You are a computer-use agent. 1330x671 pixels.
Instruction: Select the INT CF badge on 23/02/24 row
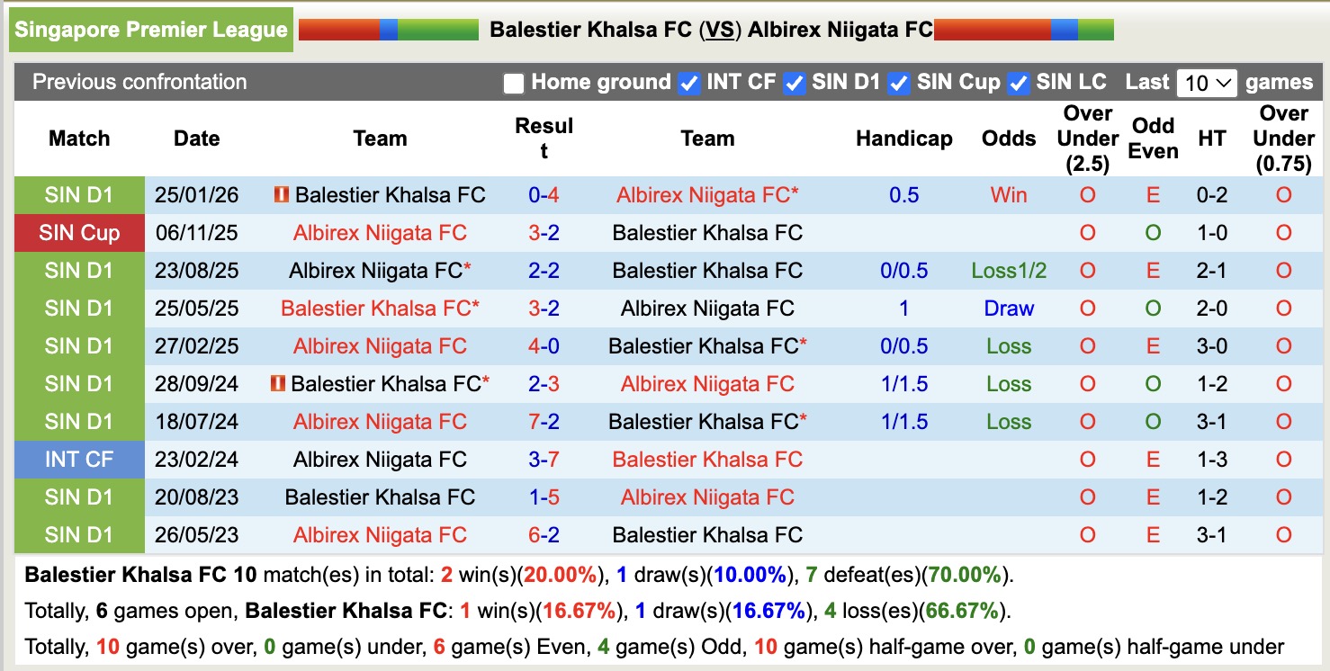pyautogui.click(x=79, y=459)
